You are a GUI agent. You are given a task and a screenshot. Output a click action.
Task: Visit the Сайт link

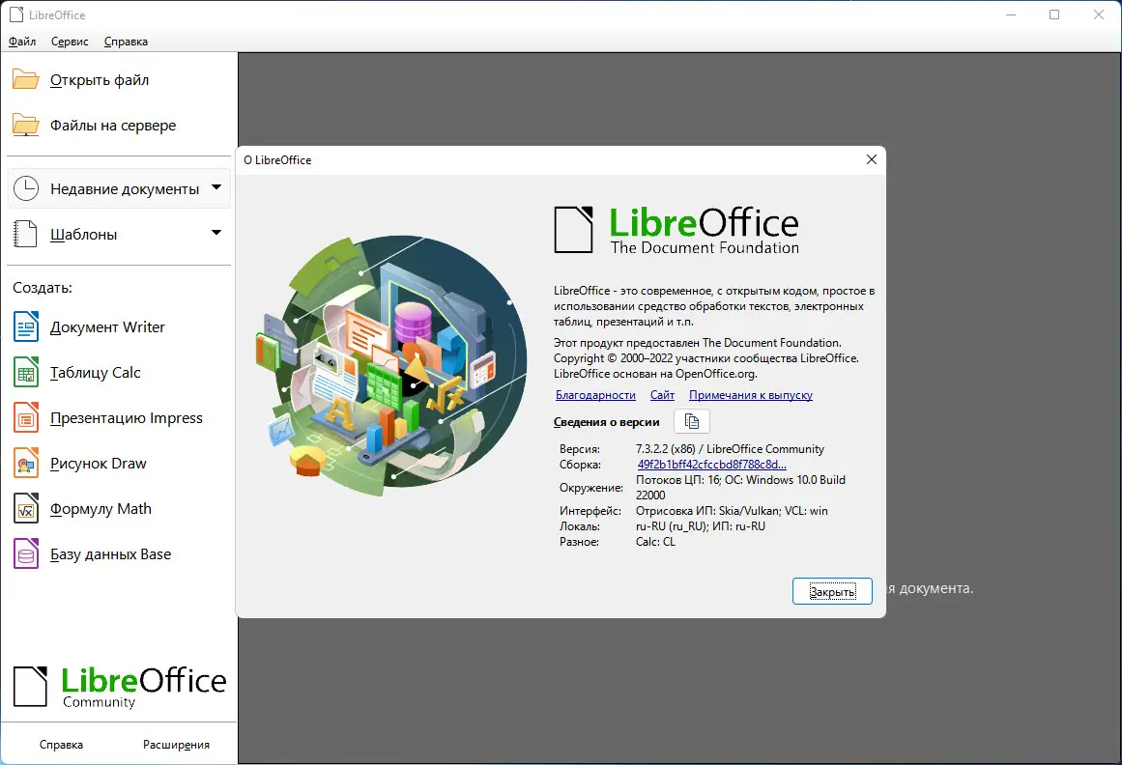(x=662, y=394)
